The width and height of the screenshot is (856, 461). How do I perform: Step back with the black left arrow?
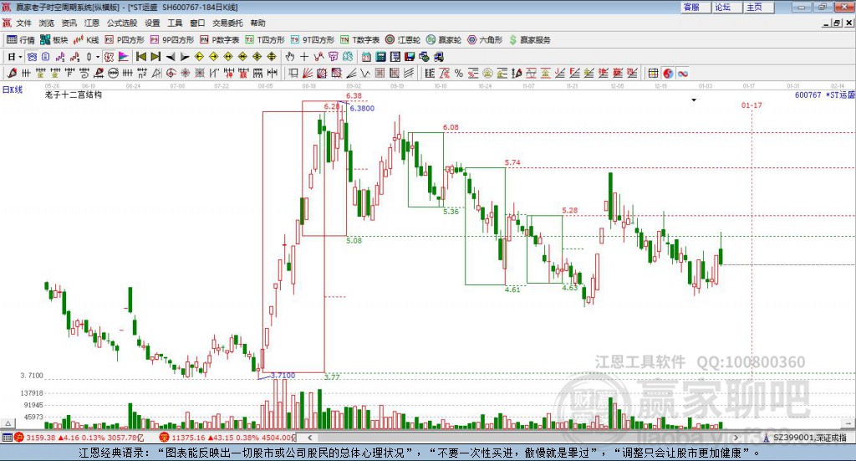[x=171, y=57]
